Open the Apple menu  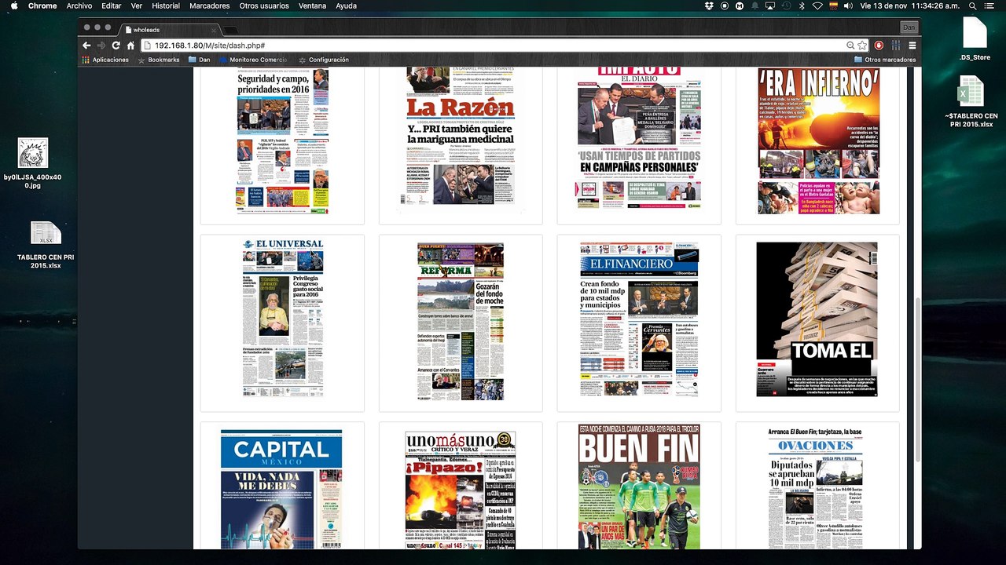click(13, 5)
